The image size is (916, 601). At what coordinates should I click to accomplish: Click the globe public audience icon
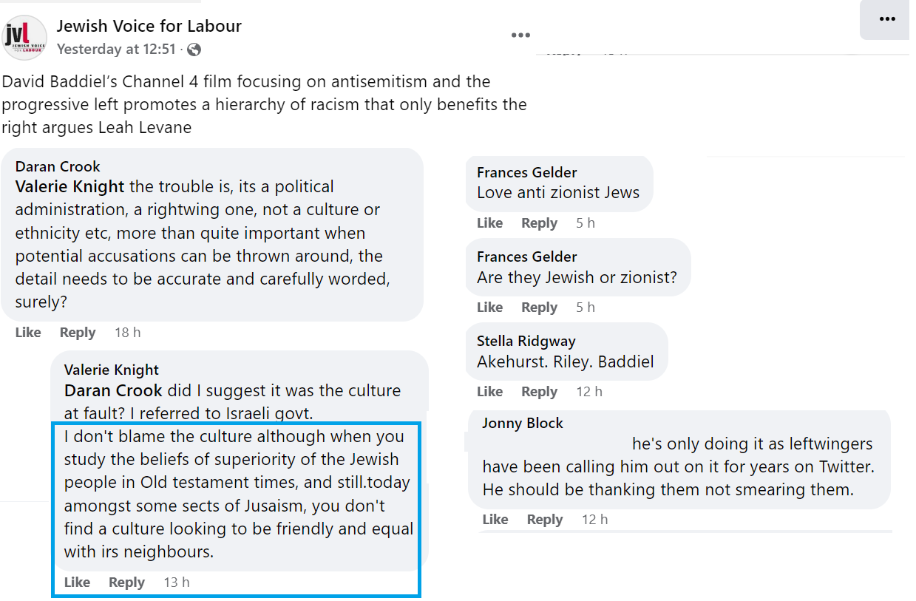pyautogui.click(x=194, y=50)
